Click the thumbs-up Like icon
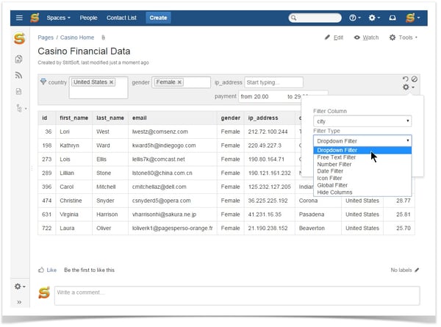Screen dimensions: 441x327 point(41,270)
